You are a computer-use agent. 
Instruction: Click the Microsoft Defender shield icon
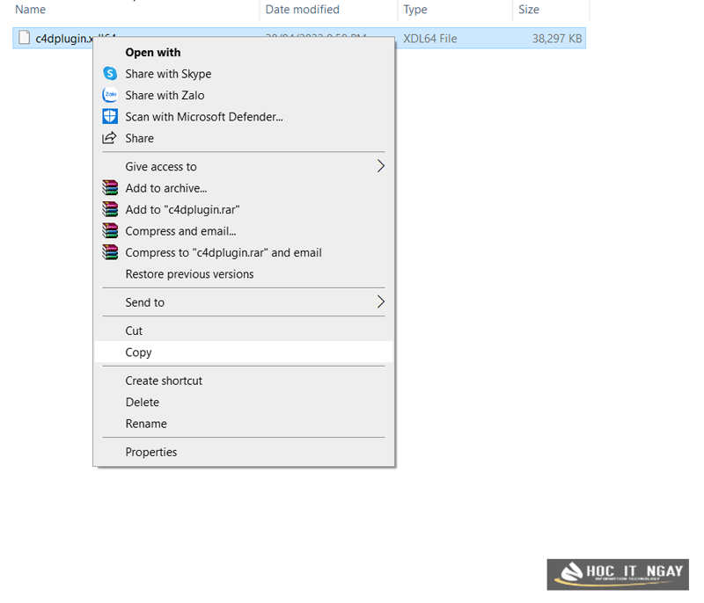(x=110, y=117)
